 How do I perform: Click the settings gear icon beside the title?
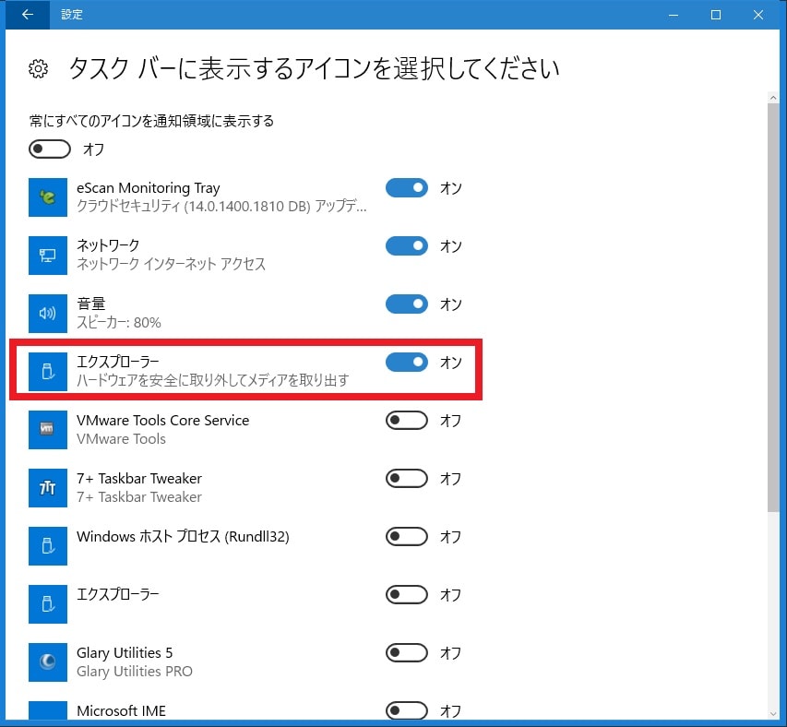(x=38, y=69)
